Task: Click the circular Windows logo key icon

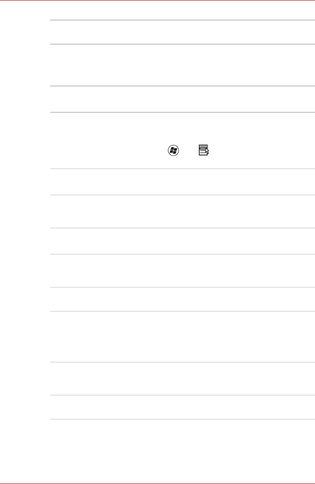Action: coord(174,150)
